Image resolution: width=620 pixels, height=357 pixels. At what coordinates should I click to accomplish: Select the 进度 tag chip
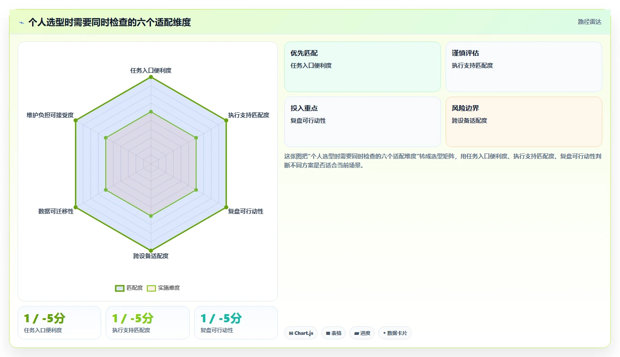(x=362, y=333)
